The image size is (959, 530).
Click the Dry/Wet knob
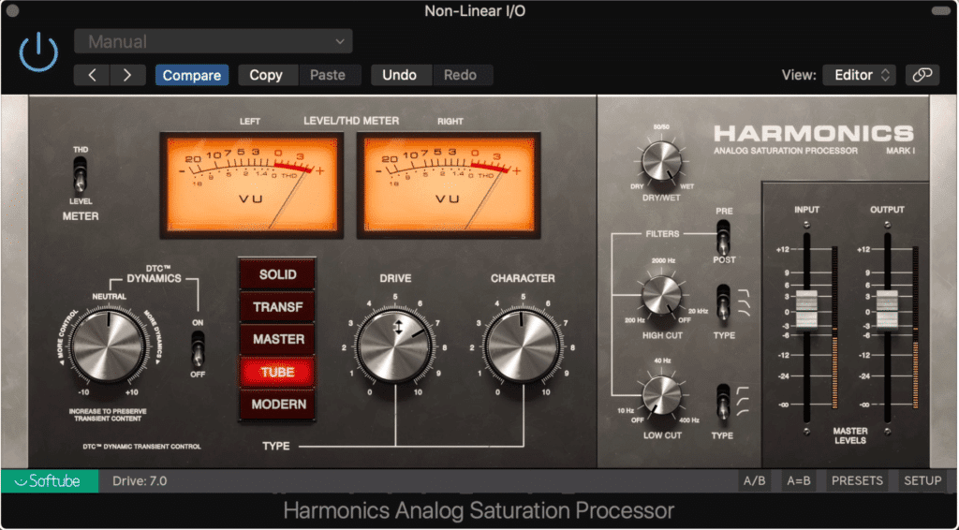[x=662, y=160]
